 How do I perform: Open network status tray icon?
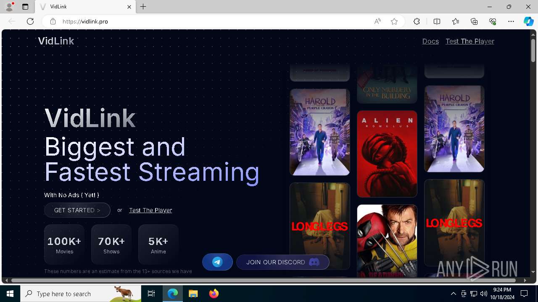(474, 294)
